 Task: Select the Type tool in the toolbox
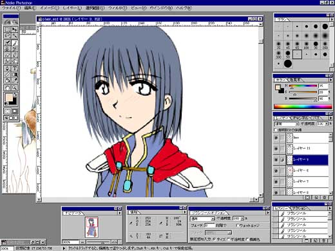pos(15,69)
